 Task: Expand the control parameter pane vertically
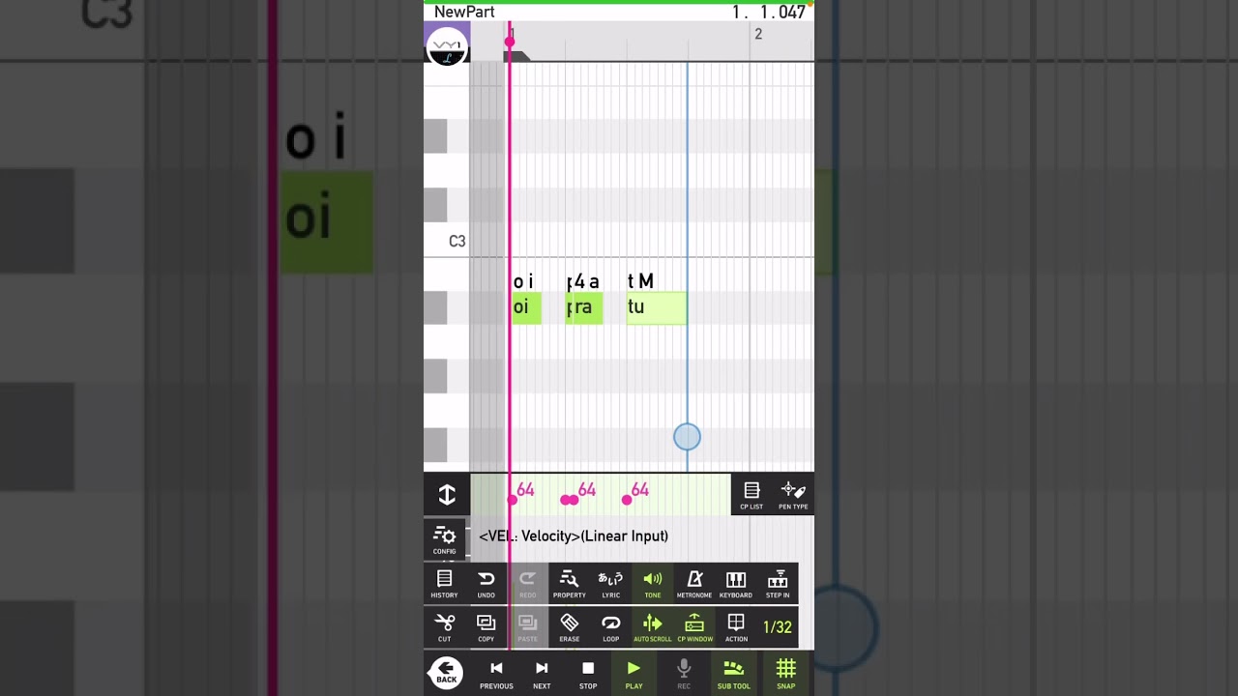[x=447, y=495]
